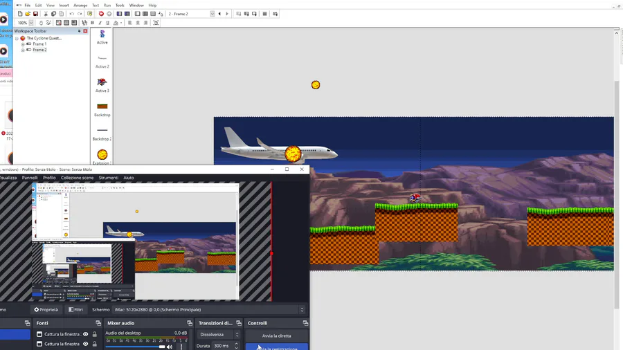Adjust the Durata 300 ms stepper
623x350 pixels.
click(237, 346)
